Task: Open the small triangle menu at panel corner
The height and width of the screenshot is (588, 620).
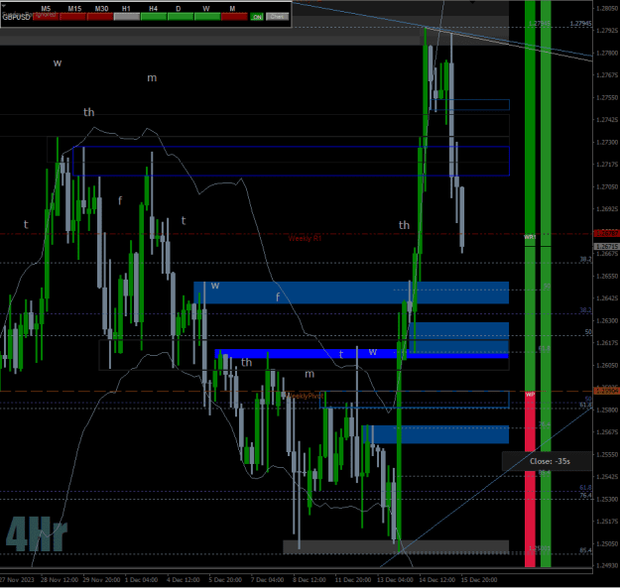Action: [4, 6]
